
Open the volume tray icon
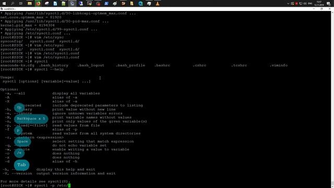(305, 4)
